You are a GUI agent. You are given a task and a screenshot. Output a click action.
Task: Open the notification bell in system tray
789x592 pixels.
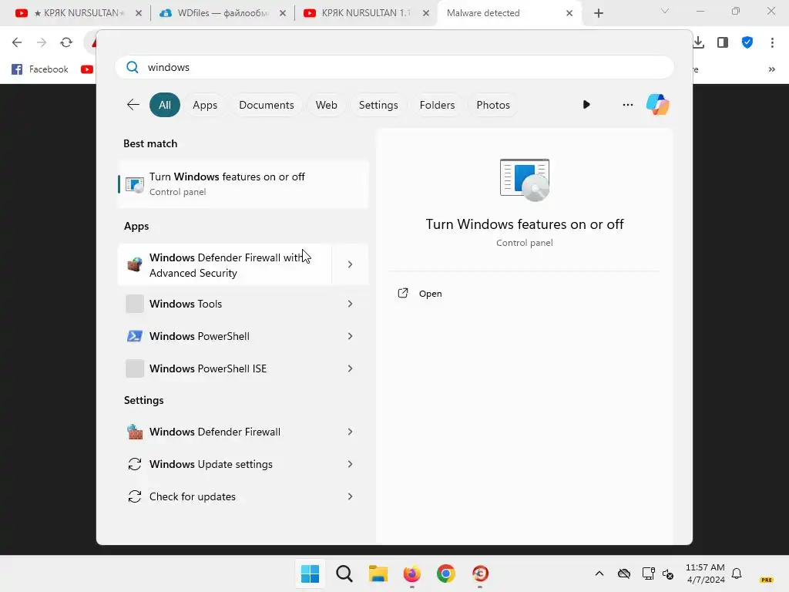pyautogui.click(x=737, y=573)
